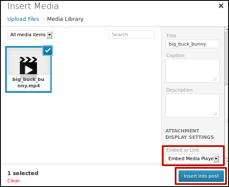Click inside the Description text area
The image size is (229, 187).
(x=193, y=106)
